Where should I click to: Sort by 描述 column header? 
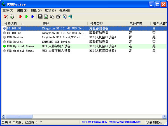click(64, 24)
